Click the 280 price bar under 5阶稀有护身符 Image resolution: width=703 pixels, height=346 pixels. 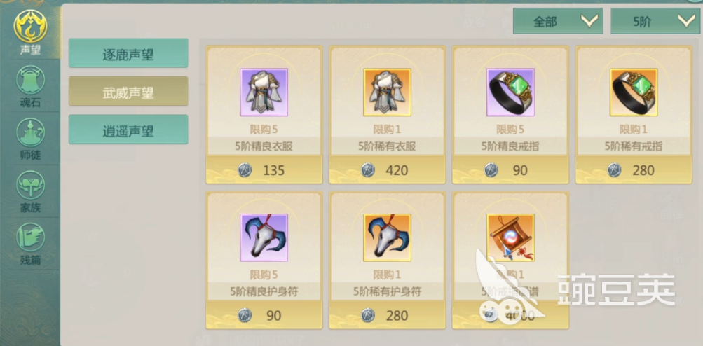point(387,315)
